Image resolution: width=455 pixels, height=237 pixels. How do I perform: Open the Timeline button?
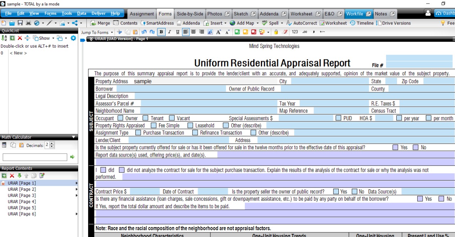(x=362, y=23)
